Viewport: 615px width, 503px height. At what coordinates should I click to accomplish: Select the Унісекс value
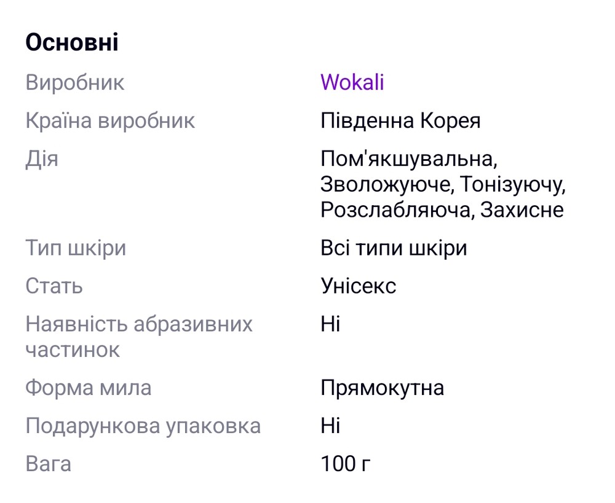coord(358,286)
